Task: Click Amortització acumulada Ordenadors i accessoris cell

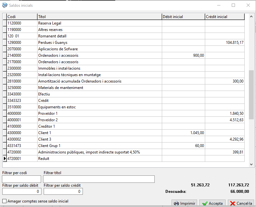Action: pyautogui.click(x=100, y=81)
